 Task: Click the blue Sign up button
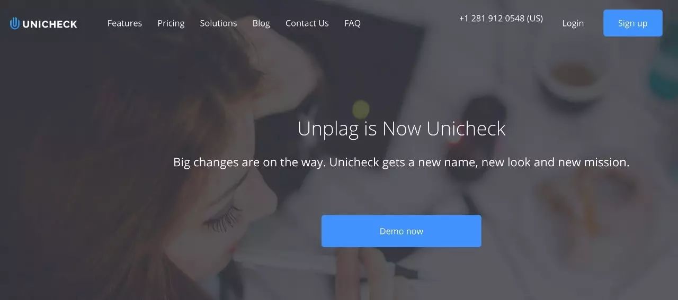633,23
